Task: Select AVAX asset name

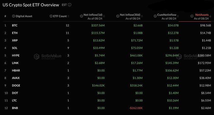Action: click(16, 78)
